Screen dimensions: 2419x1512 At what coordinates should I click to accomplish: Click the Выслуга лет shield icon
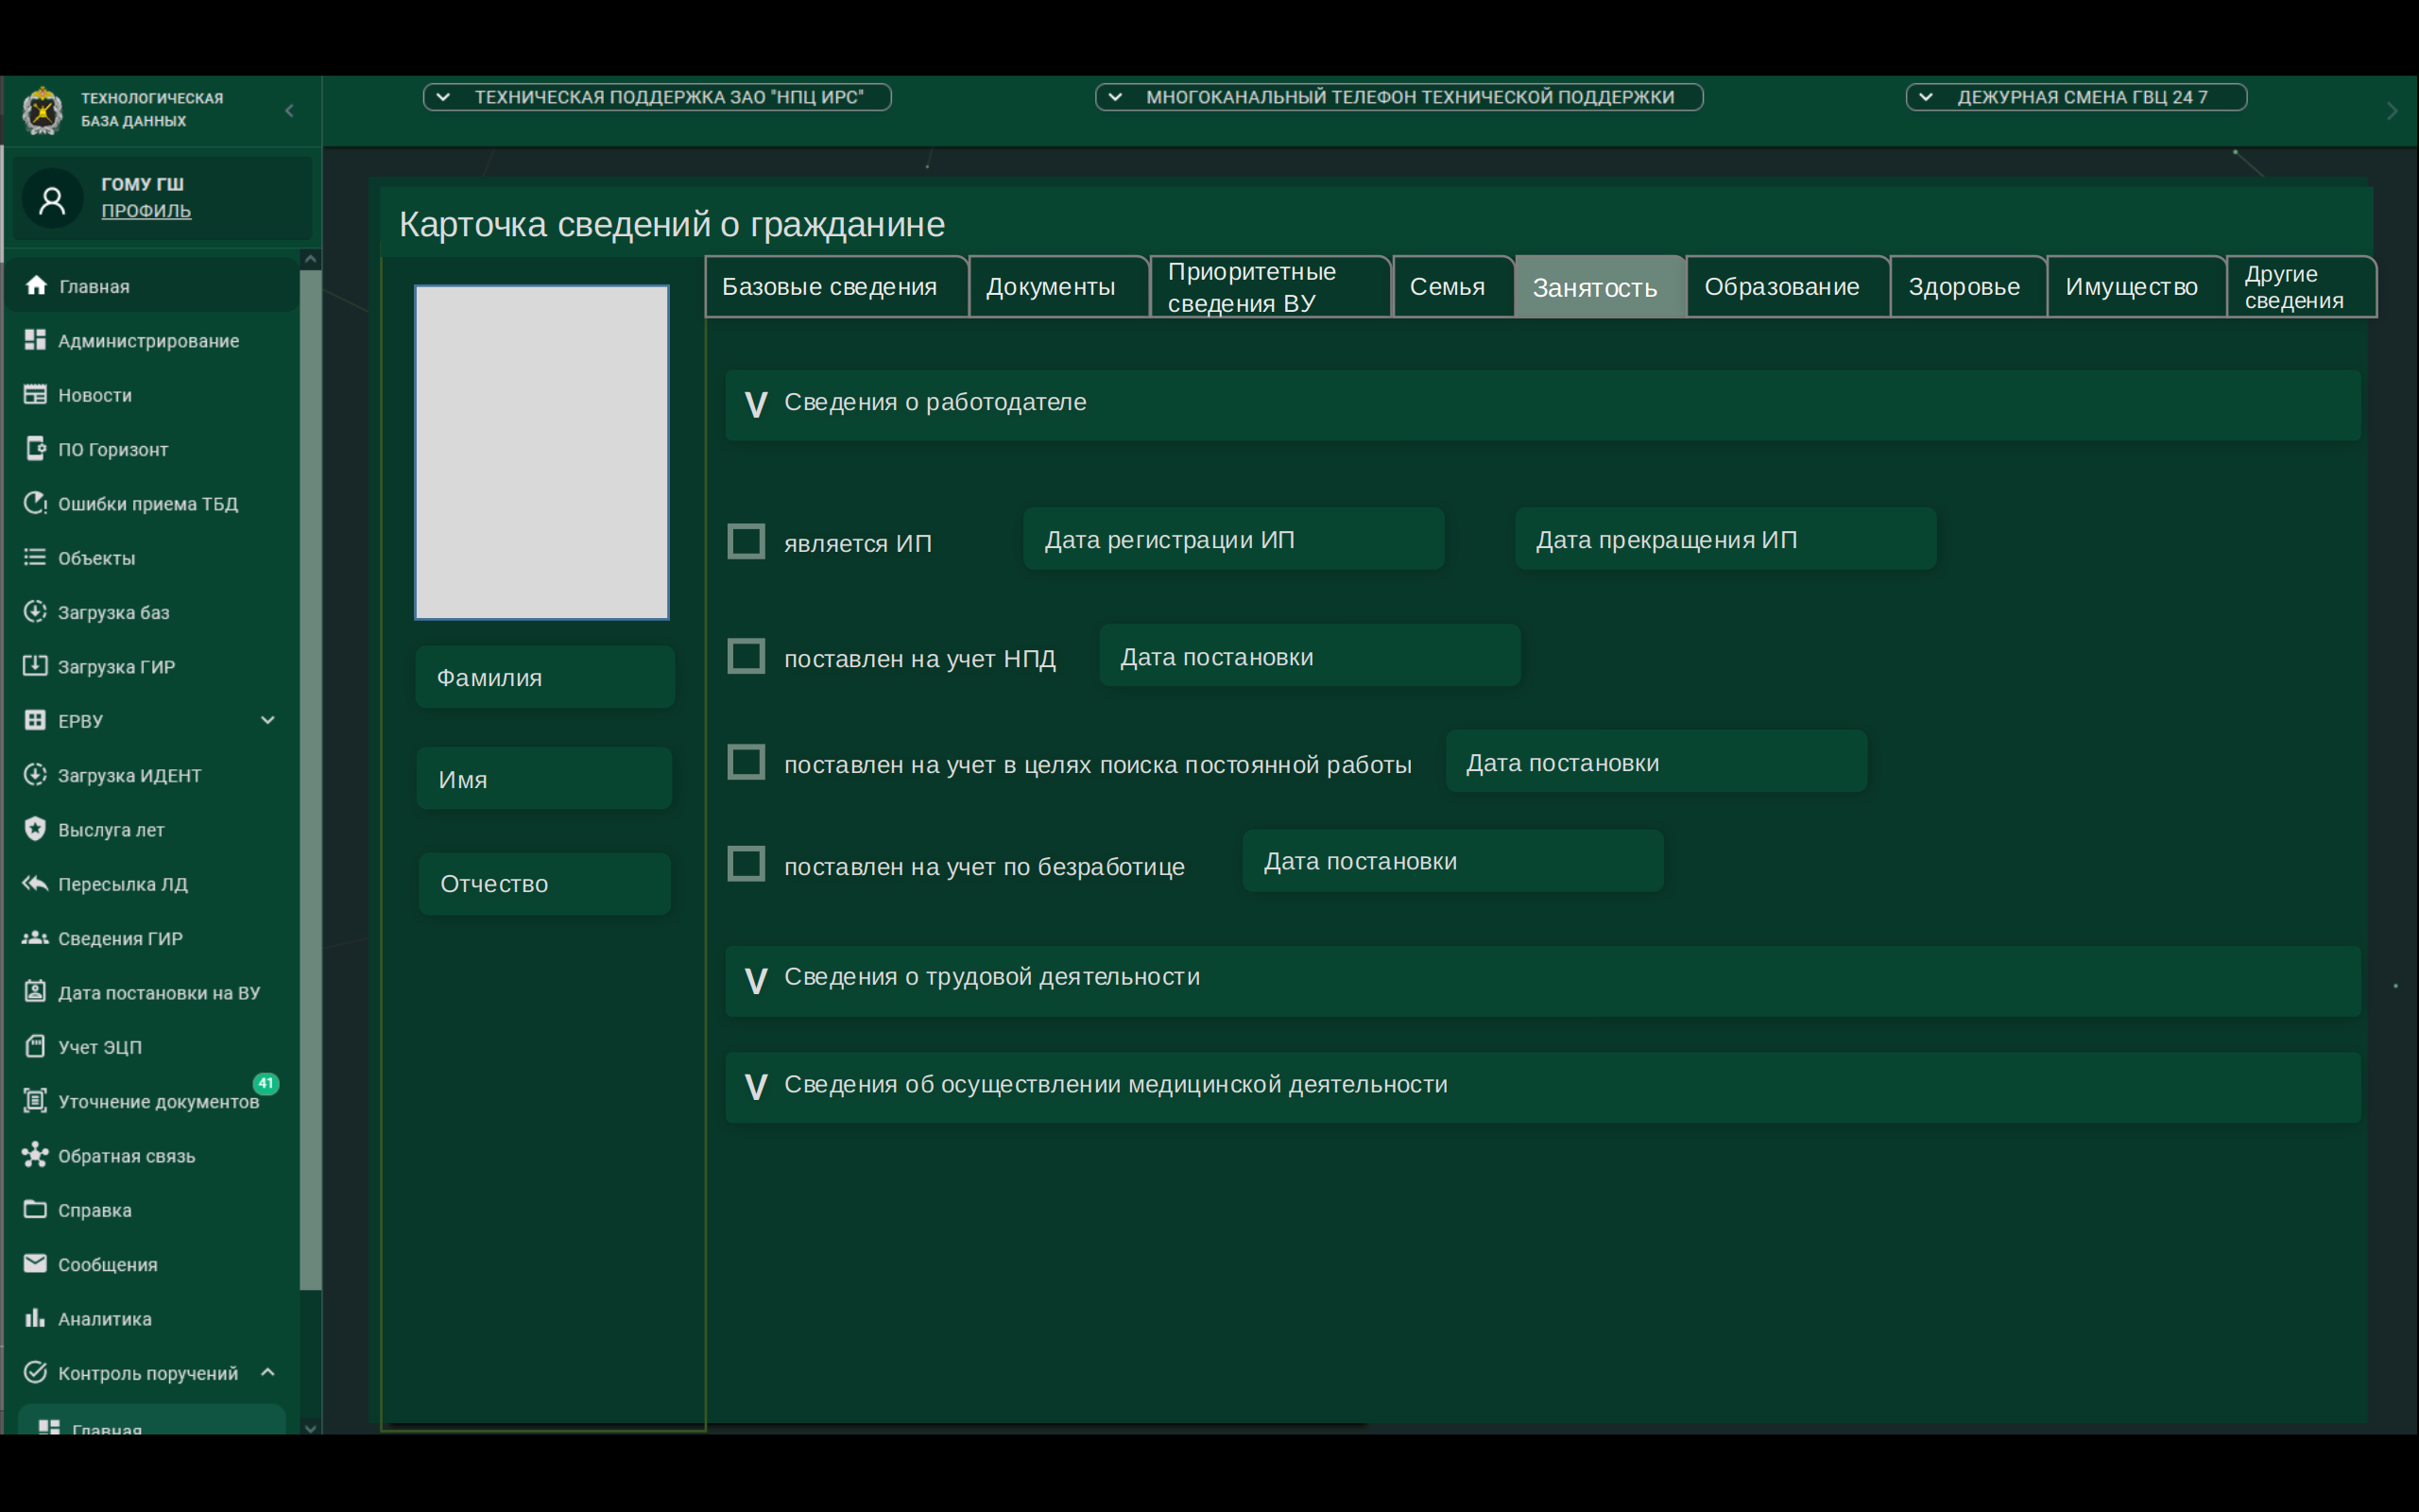tap(36, 829)
